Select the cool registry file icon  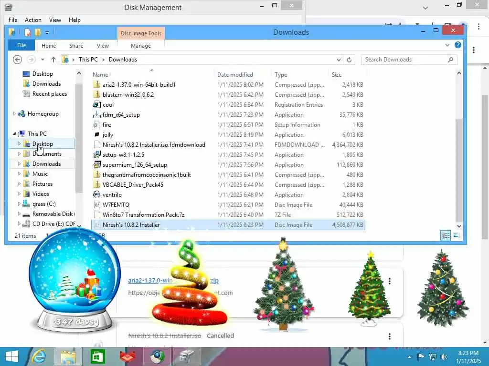coord(97,104)
